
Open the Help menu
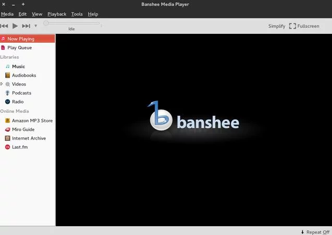(x=93, y=14)
